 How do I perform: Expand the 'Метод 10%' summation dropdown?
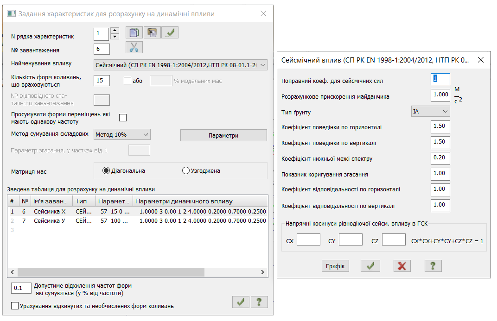pyautogui.click(x=122, y=135)
